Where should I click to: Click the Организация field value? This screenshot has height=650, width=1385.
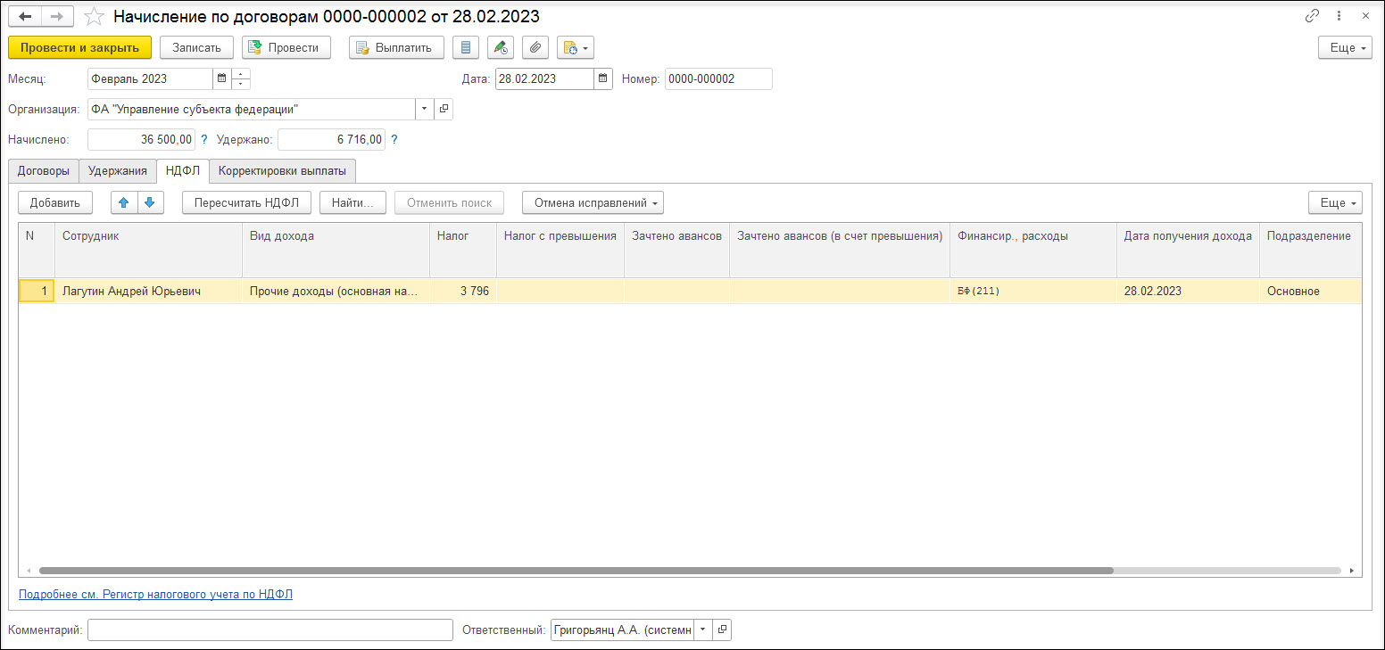[251, 109]
